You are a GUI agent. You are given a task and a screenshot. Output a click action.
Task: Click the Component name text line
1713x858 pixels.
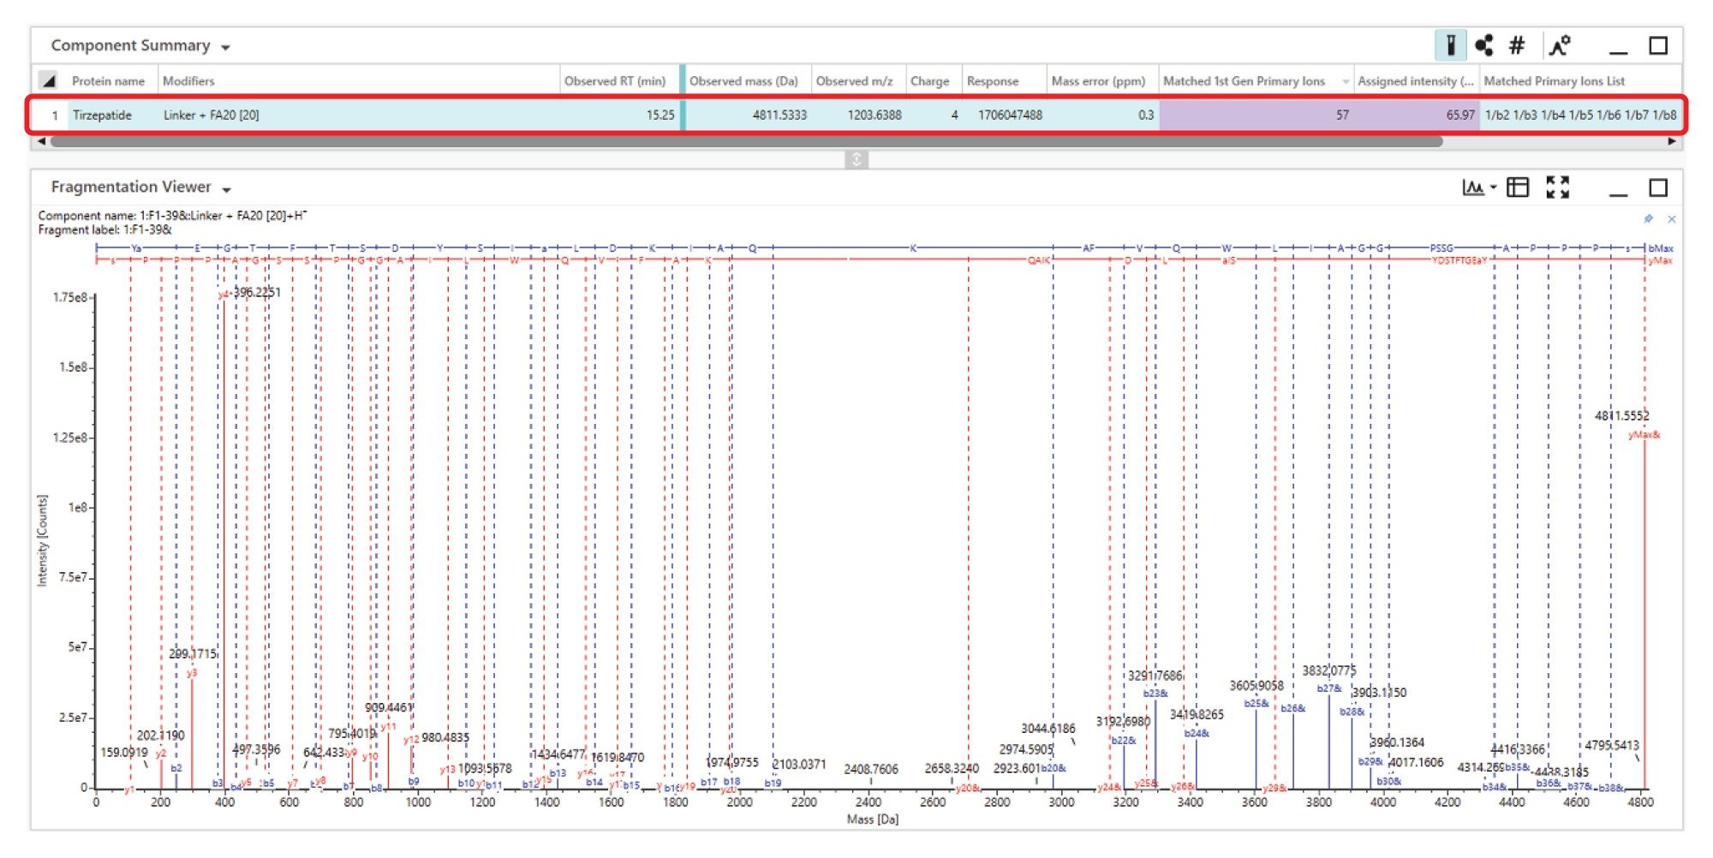click(172, 216)
